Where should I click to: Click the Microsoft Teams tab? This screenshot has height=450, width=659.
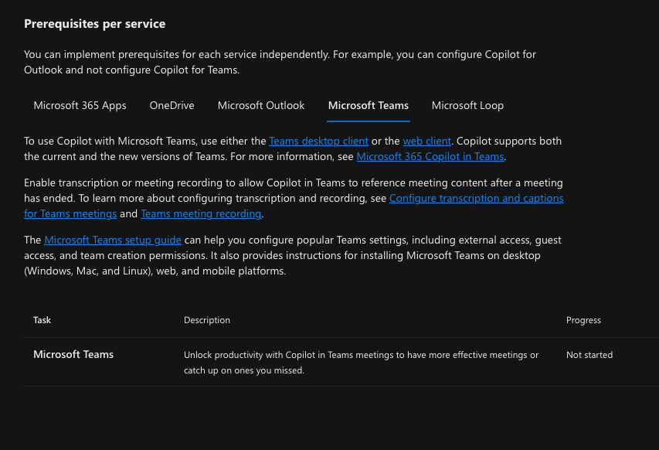click(x=369, y=106)
